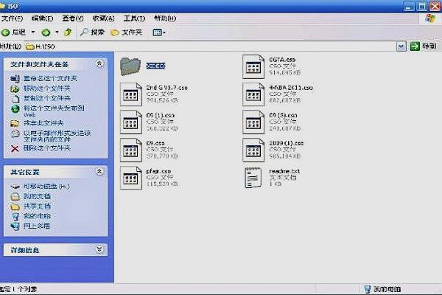Select the 44NBA 2K11.cso file icon
The width and height of the screenshot is (442, 295).
click(x=255, y=94)
